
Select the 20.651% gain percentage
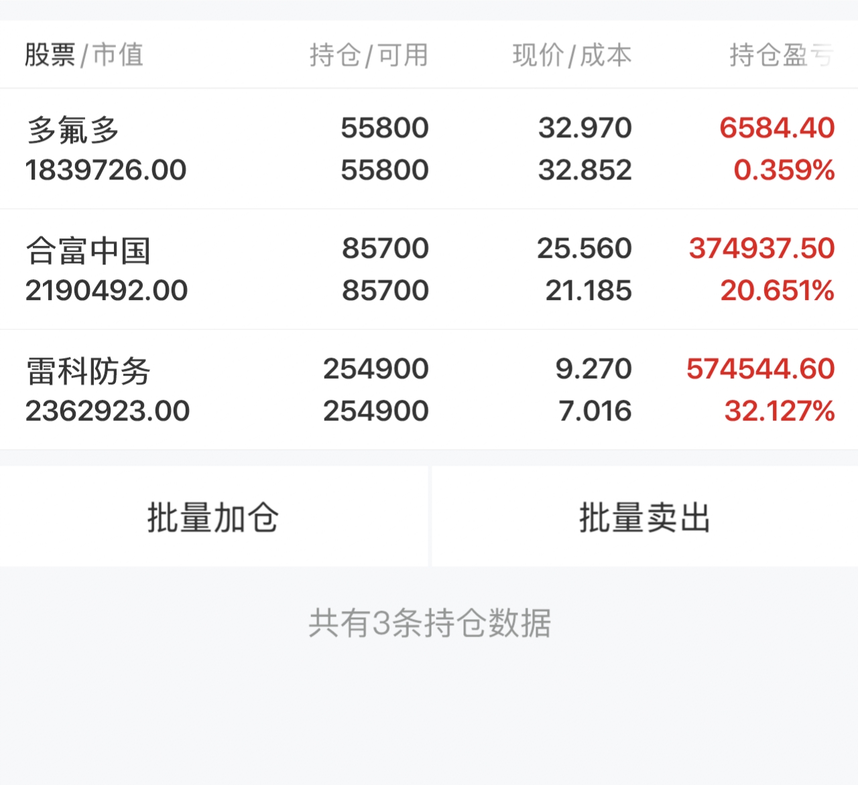point(777,291)
